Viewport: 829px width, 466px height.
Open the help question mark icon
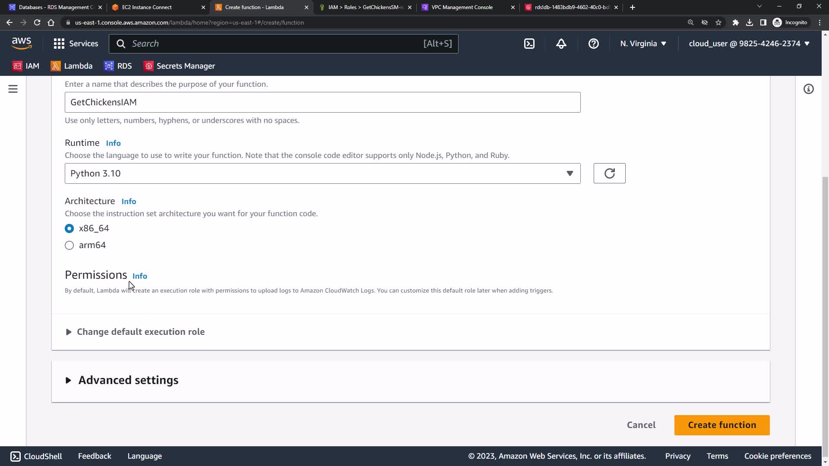(x=593, y=44)
